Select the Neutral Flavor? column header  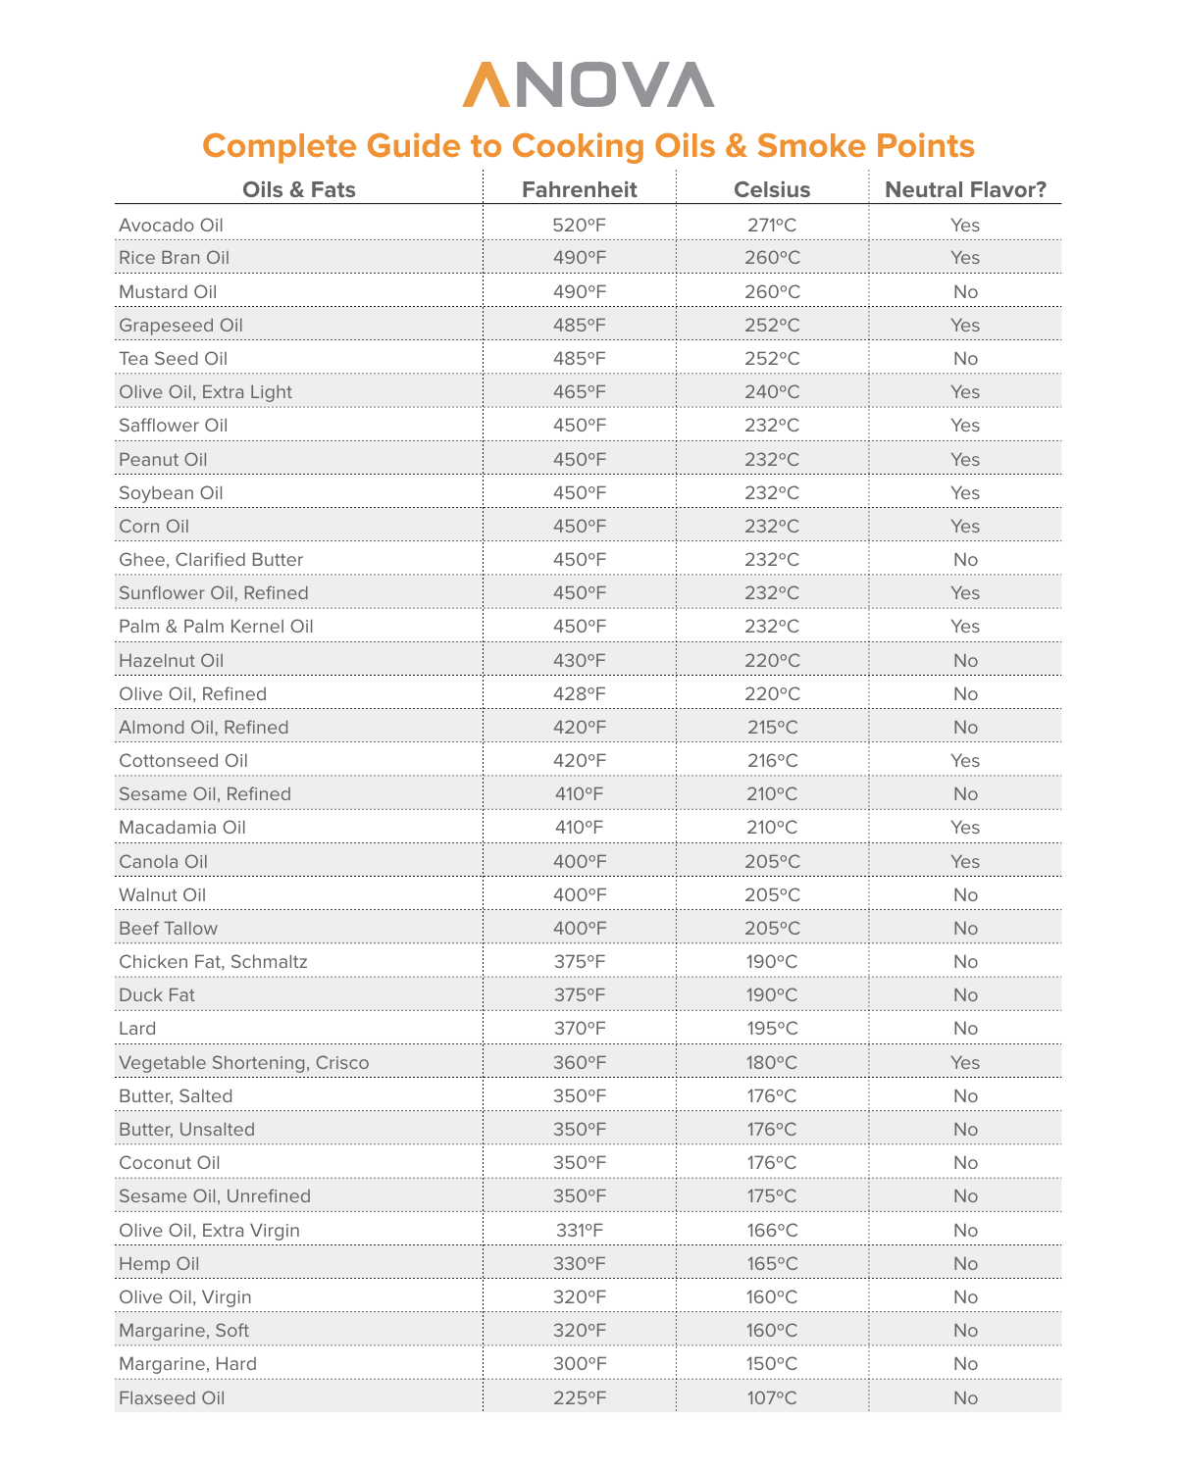coord(966,189)
